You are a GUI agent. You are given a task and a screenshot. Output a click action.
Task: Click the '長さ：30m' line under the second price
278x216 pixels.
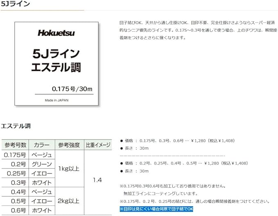pos(134,171)
